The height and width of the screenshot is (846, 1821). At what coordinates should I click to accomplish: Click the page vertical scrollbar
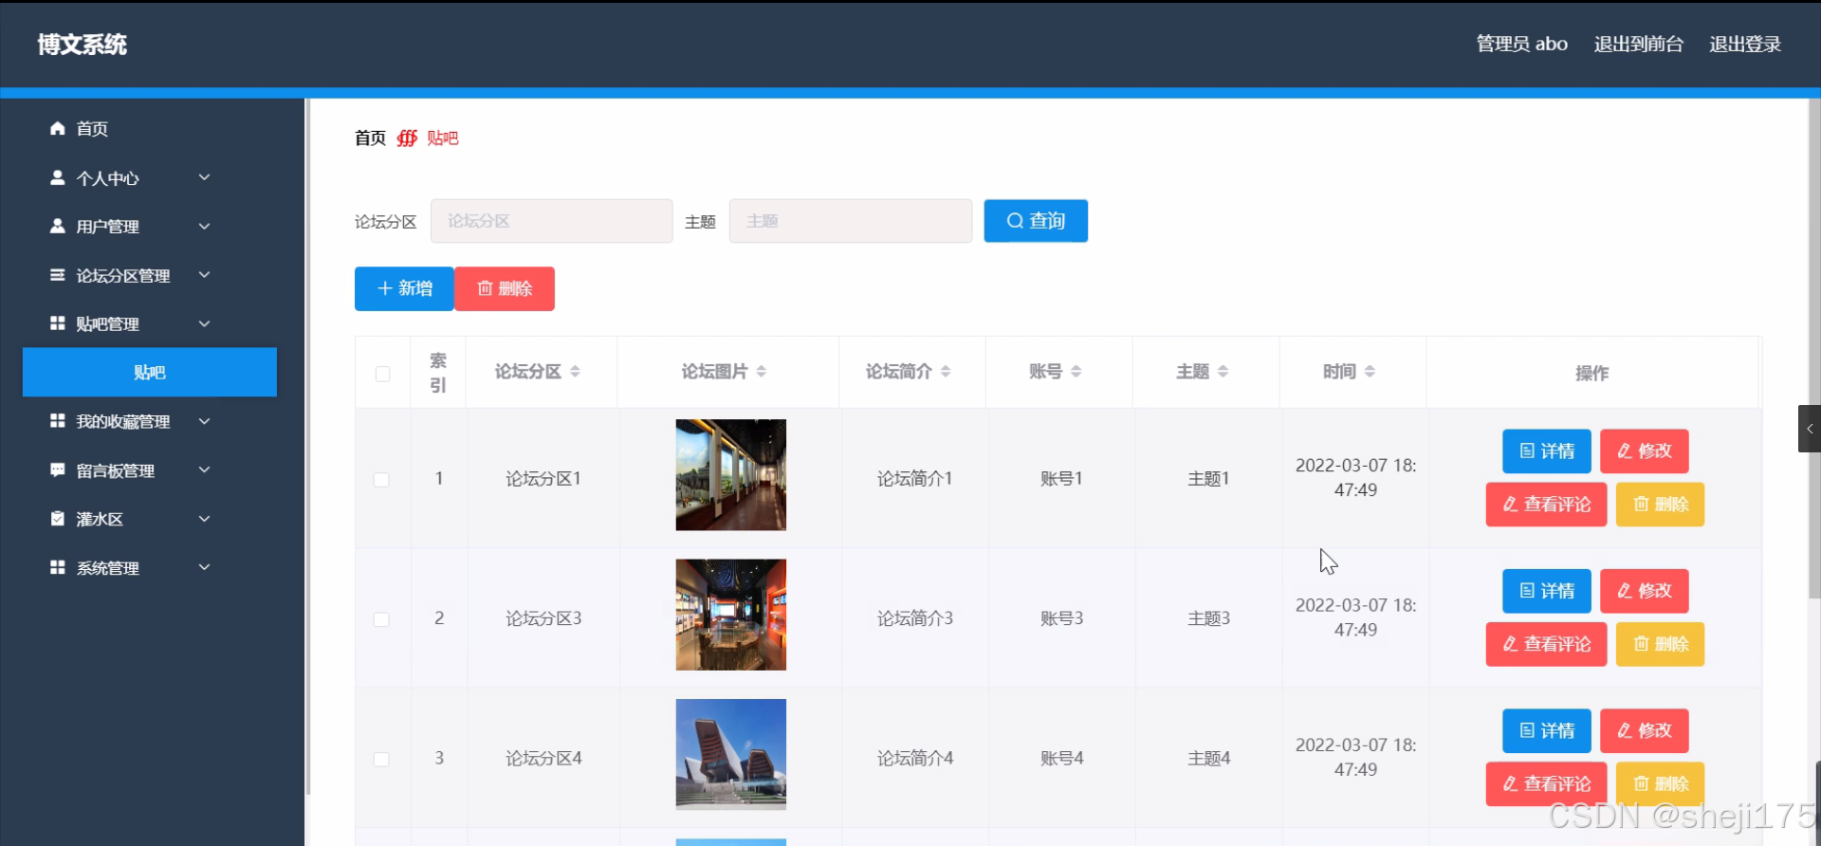click(1814, 351)
